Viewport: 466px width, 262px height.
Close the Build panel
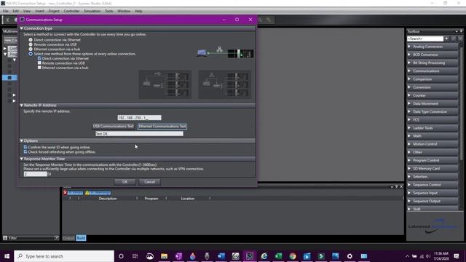(x=401, y=186)
